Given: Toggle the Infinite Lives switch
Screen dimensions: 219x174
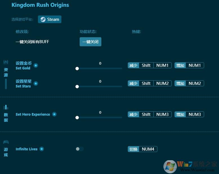Looking at the screenshot, I should pos(80,149).
